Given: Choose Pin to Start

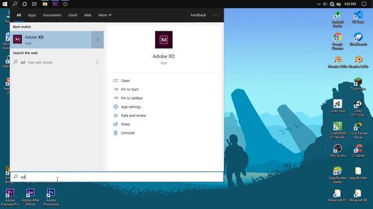Looking at the screenshot, I should [129, 89].
